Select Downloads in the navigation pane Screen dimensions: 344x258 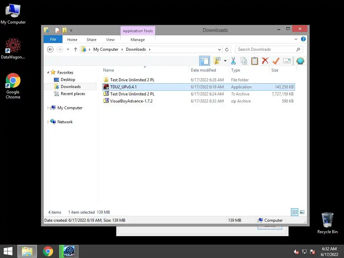(x=71, y=86)
